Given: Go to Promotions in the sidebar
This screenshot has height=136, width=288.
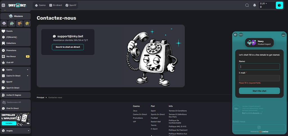Looking at the screenshot, I should click(x=15, y=50).
